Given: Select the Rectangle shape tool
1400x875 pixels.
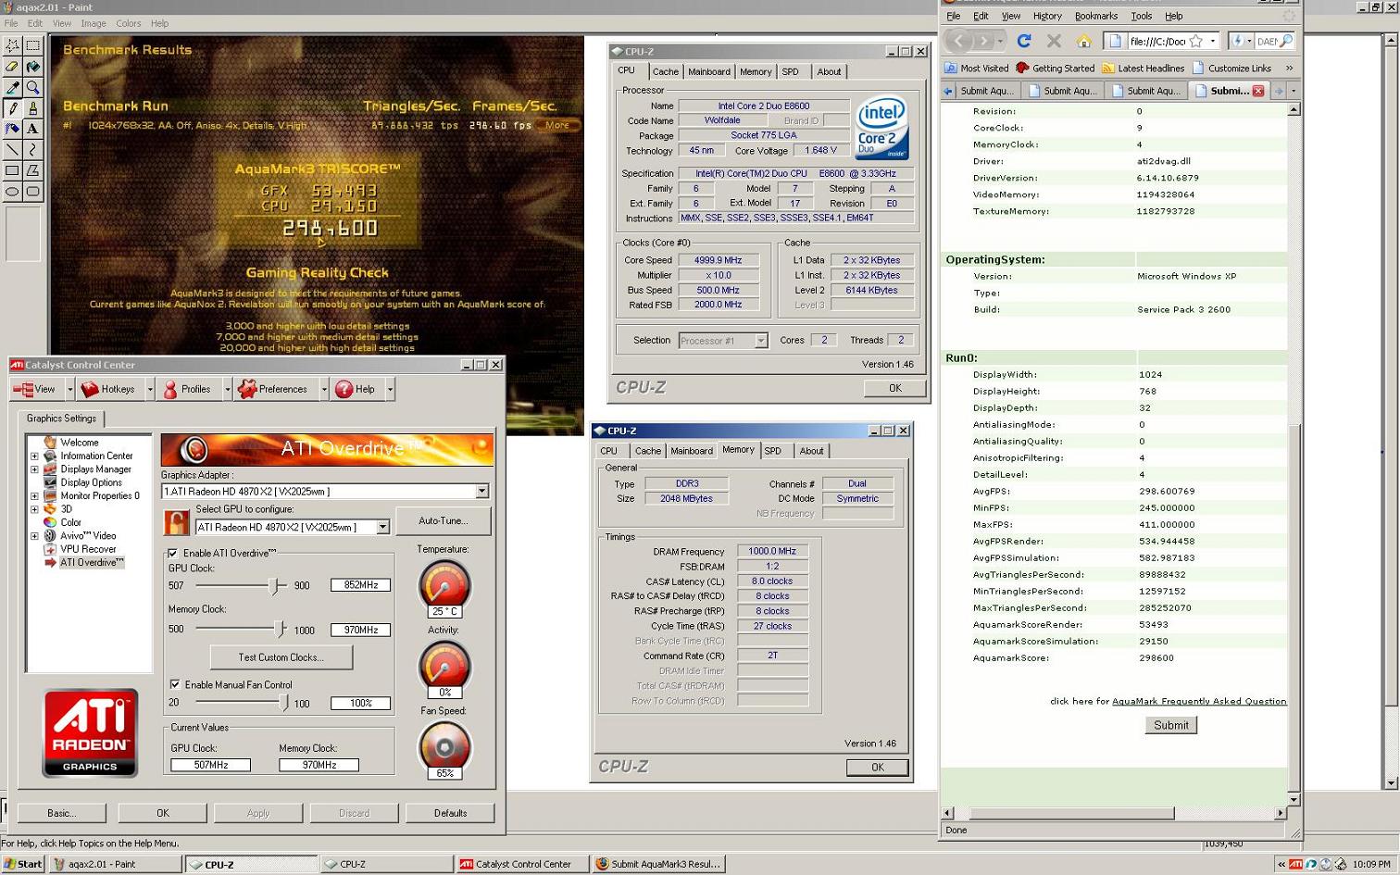Looking at the screenshot, I should point(12,170).
